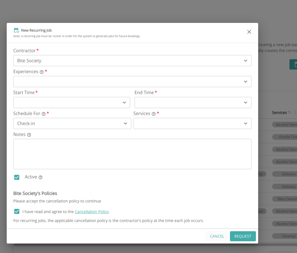This screenshot has height=253, width=297.
Task: Click into the Notes text area
Action: (132, 154)
